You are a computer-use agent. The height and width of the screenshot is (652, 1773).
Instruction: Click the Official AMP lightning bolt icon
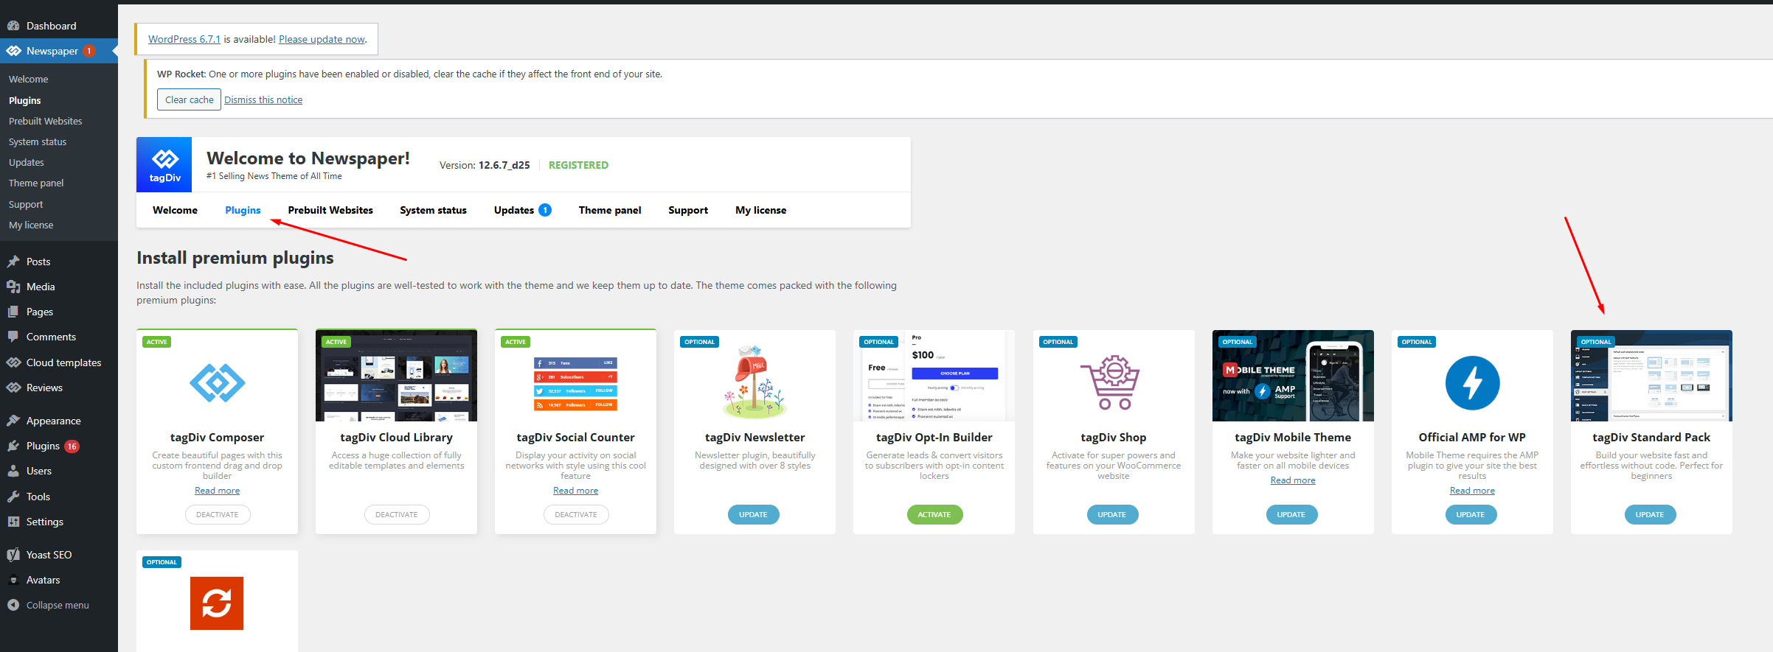(x=1472, y=382)
